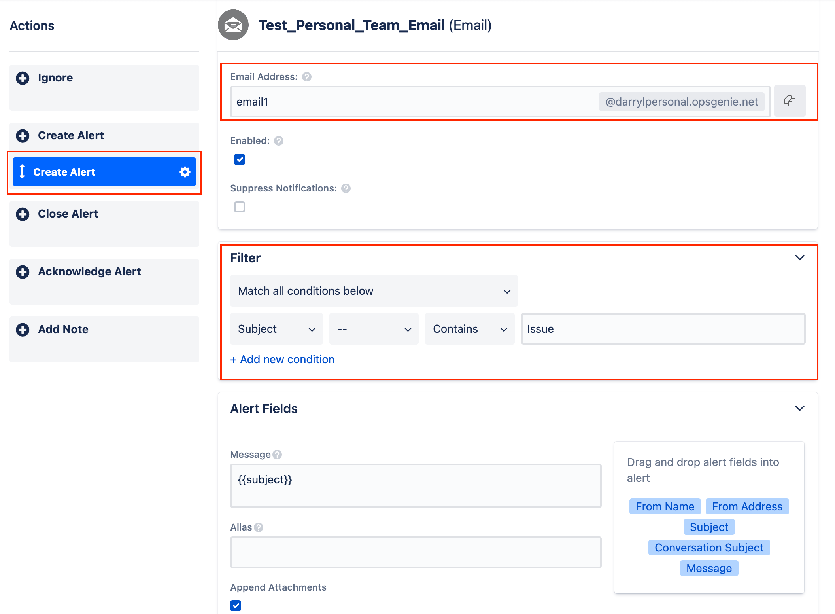Select the Close Alert action
Screen dimensions: 835x614
coord(104,224)
